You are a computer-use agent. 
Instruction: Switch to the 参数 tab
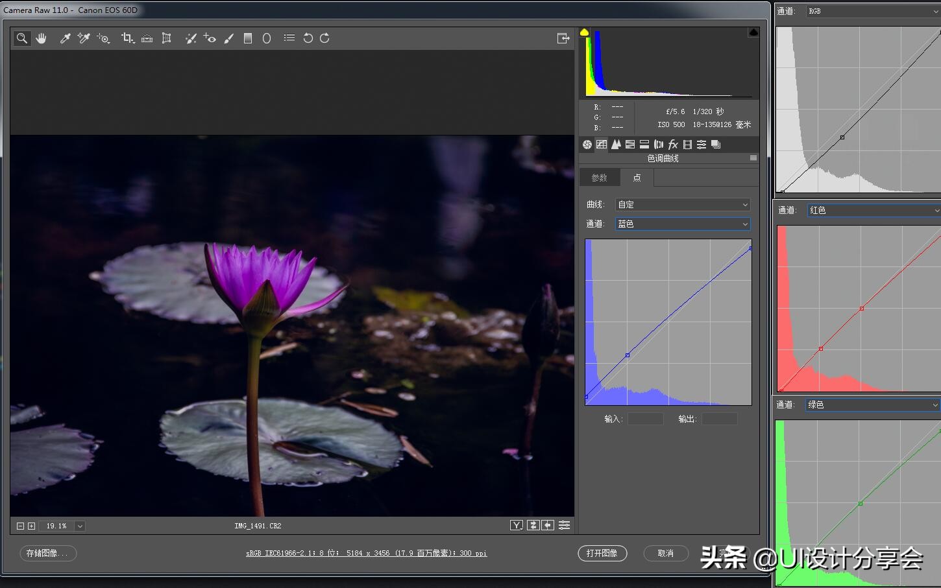[x=600, y=178]
